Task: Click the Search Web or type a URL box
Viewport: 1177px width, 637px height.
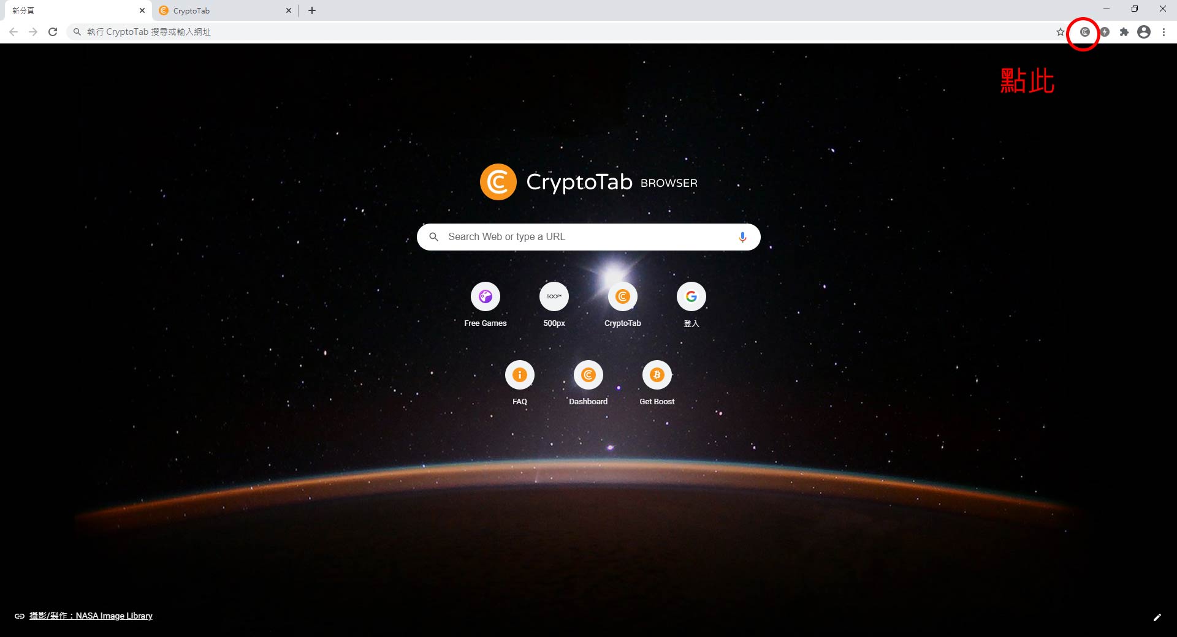Action: click(x=588, y=237)
